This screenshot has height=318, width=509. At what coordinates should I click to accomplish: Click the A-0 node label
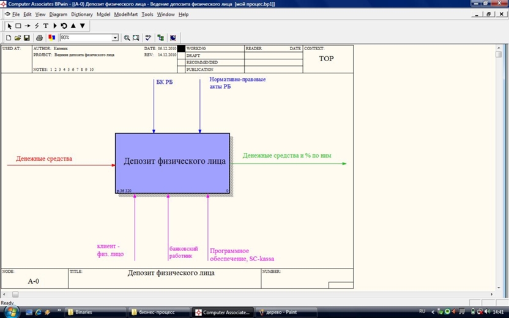pyautogui.click(x=34, y=281)
